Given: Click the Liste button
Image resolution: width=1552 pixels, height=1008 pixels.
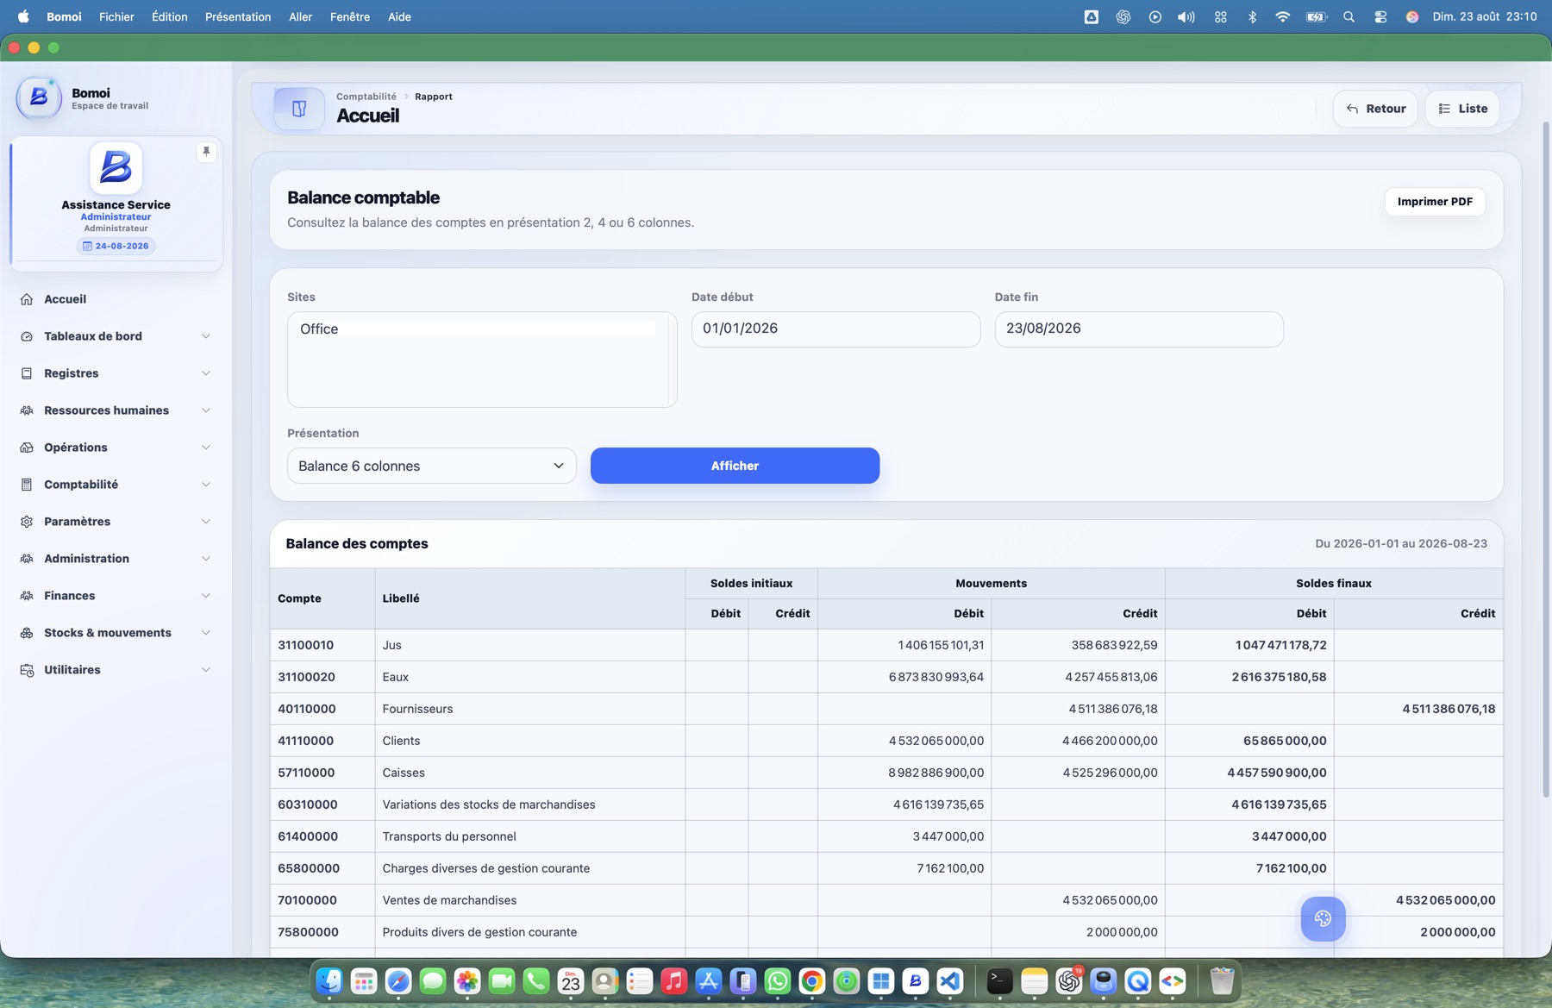Looking at the screenshot, I should coord(1462,109).
